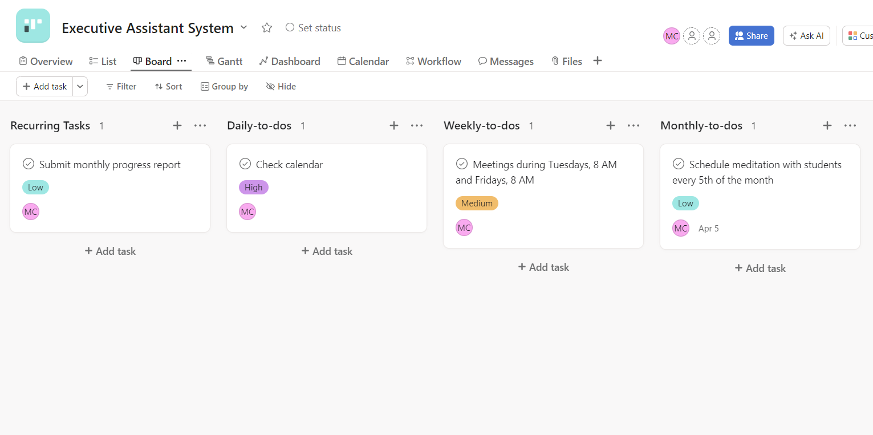Click the teal project board icon
The image size is (873, 435).
[33, 26]
